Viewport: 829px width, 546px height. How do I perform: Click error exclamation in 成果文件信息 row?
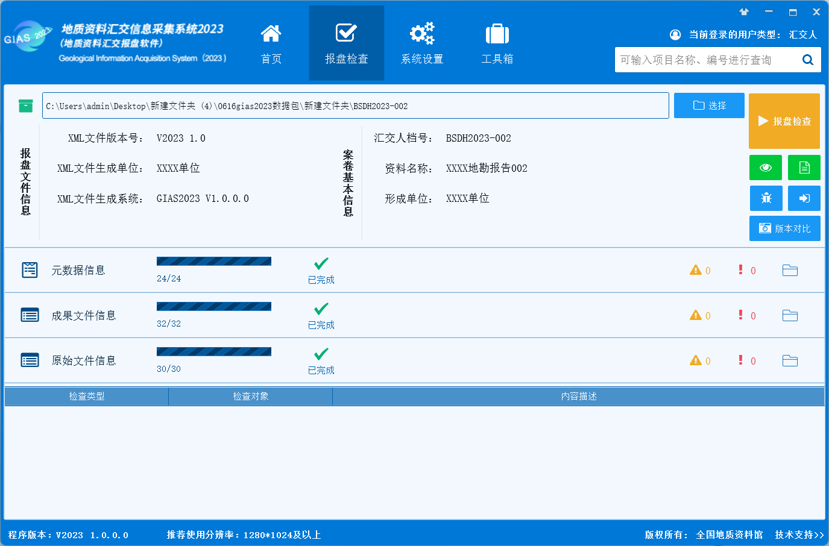(x=740, y=315)
